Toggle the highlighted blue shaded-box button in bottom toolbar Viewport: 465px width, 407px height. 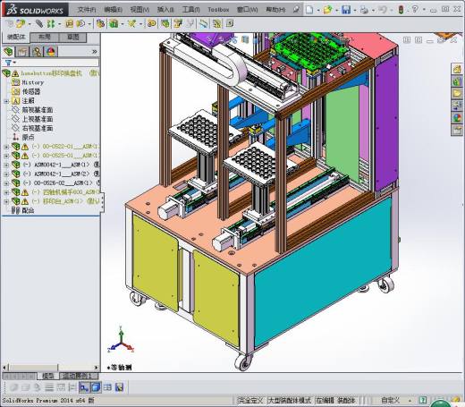pyautogui.click(x=96, y=387)
